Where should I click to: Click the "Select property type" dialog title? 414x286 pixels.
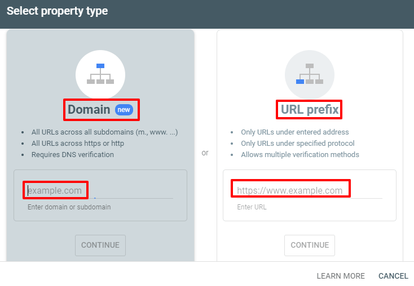[x=57, y=11]
